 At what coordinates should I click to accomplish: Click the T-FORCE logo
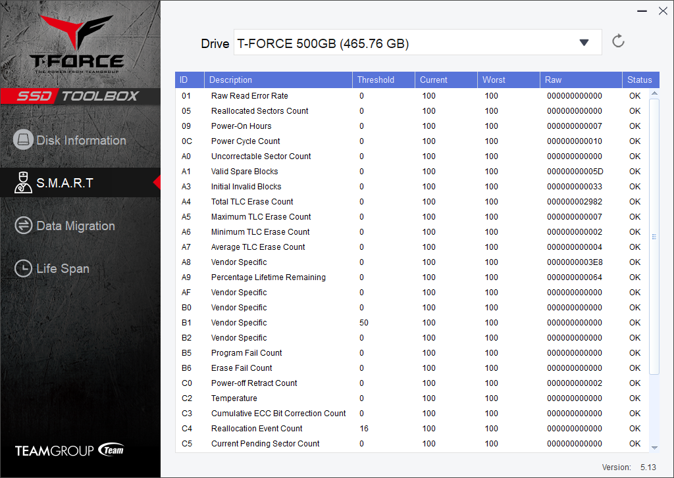[78, 44]
